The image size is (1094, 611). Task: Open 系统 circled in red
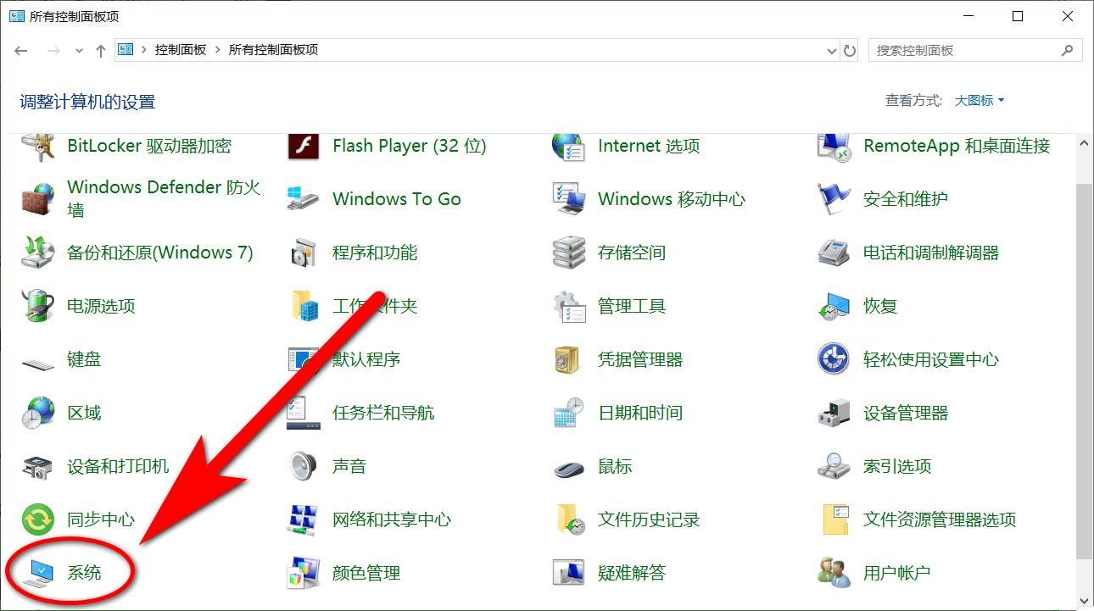85,573
